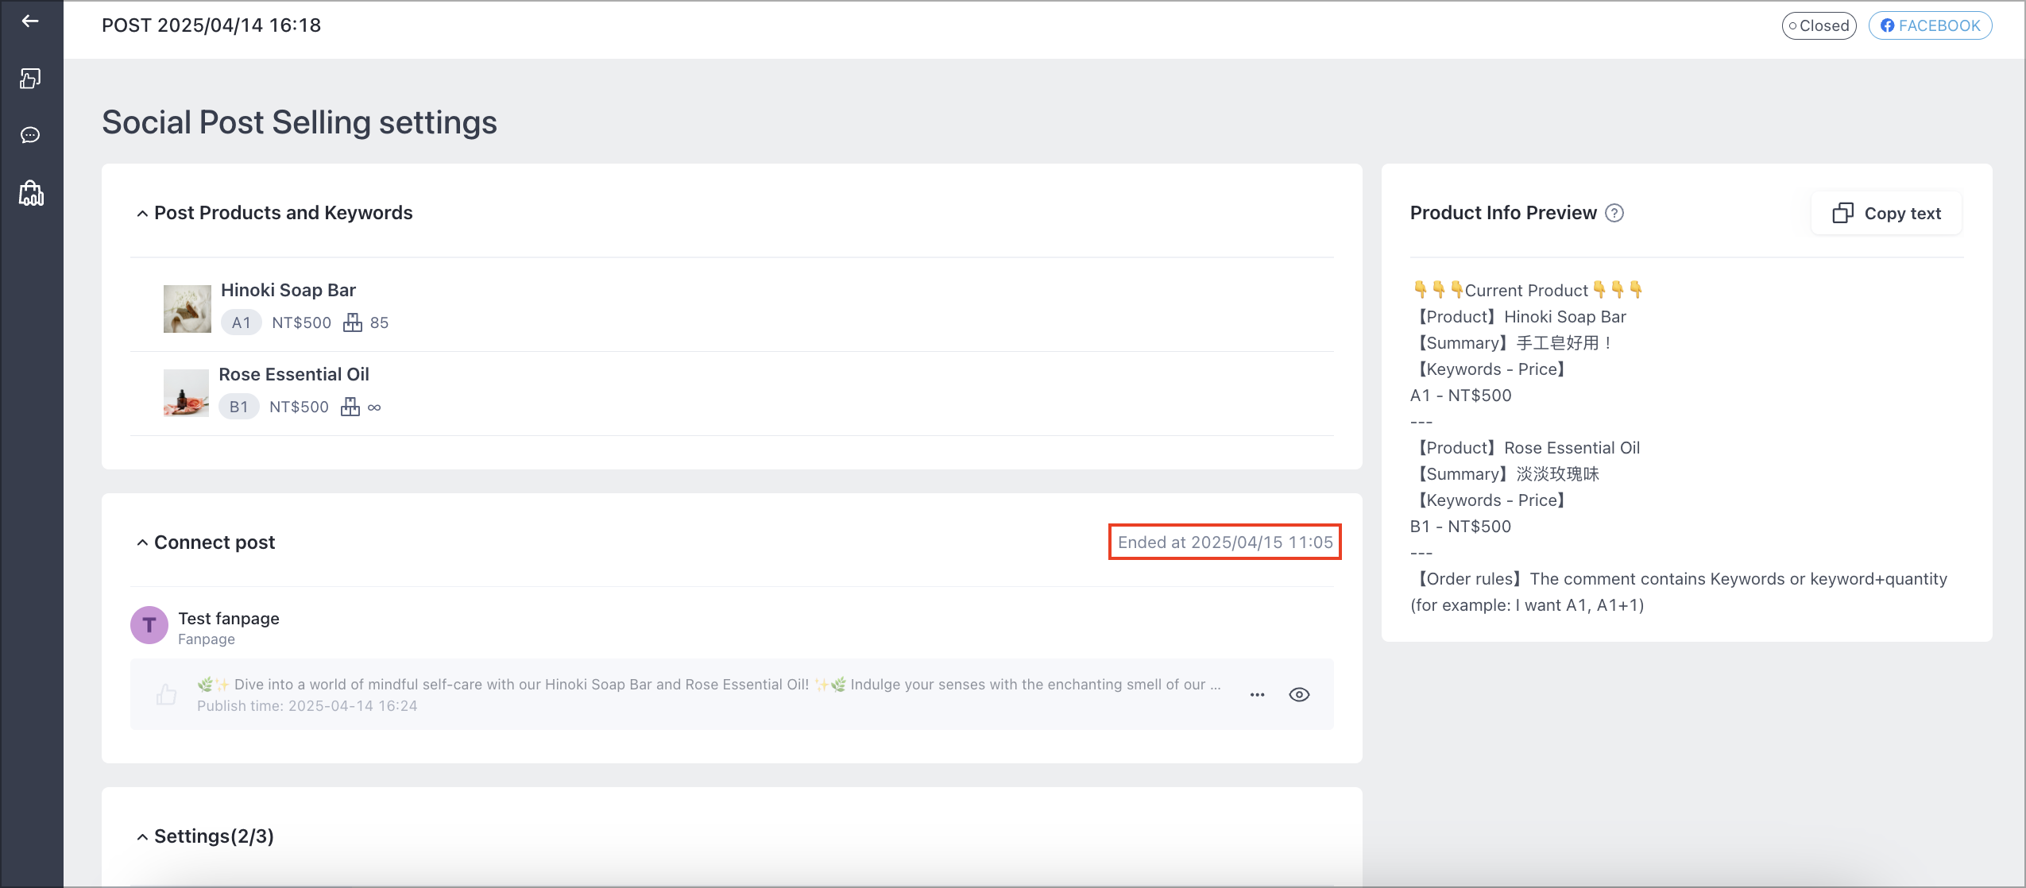Click the Hinoki Soap Bar stock value 85
Screen dimensions: 2026x888
379,322
